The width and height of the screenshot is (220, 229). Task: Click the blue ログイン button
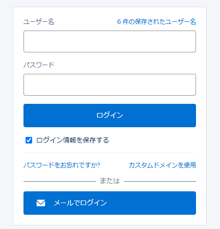click(x=110, y=116)
